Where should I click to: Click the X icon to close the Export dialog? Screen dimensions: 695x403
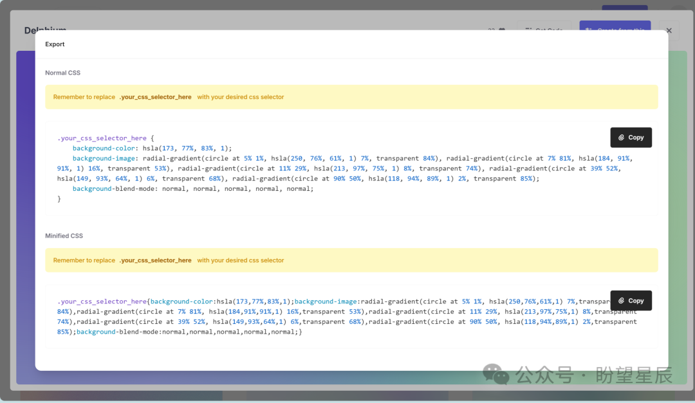click(x=669, y=30)
